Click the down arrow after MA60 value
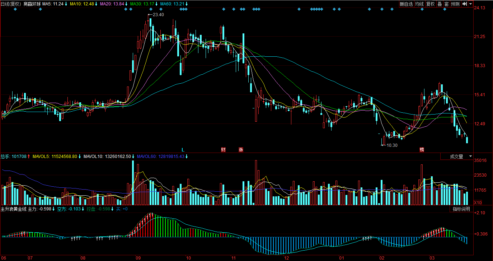The image size is (493, 261). click(x=187, y=4)
